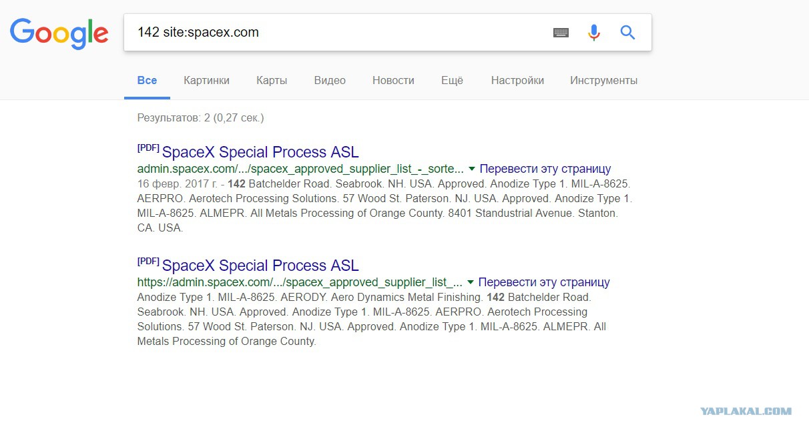
Task: Click the second result's green admin.spacex.com URL
Action: 300,282
